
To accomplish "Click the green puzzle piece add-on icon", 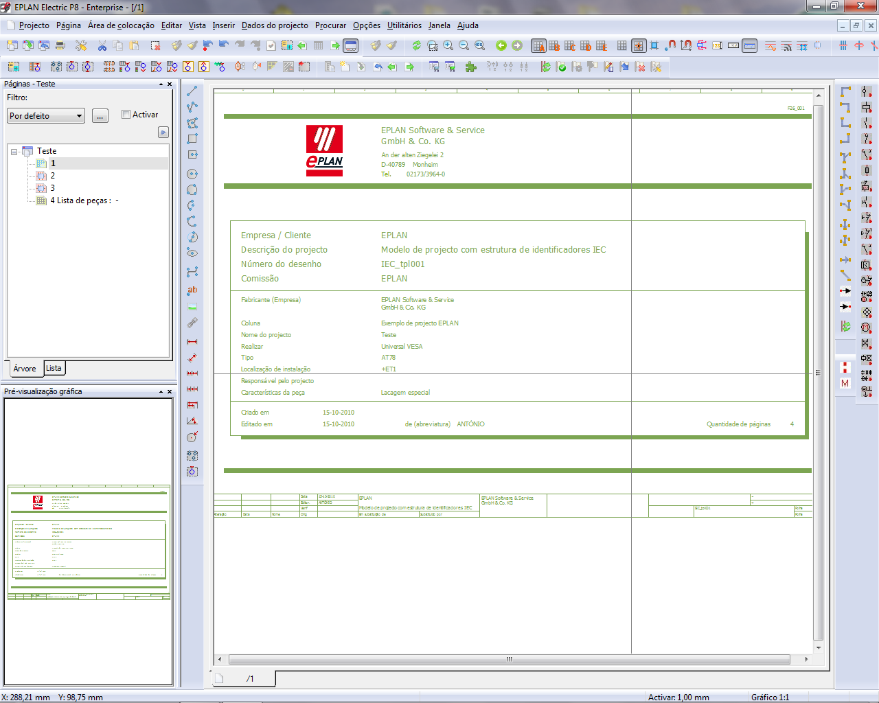I will 471,67.
